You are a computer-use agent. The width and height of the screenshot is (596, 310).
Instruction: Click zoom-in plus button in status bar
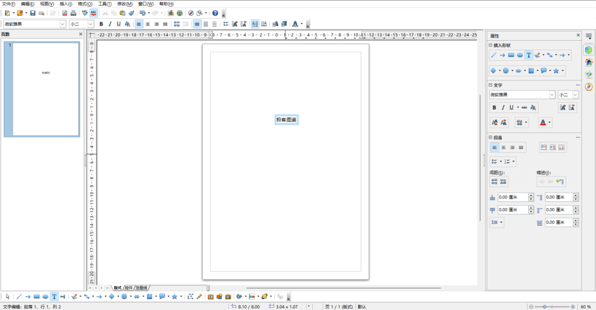573,307
